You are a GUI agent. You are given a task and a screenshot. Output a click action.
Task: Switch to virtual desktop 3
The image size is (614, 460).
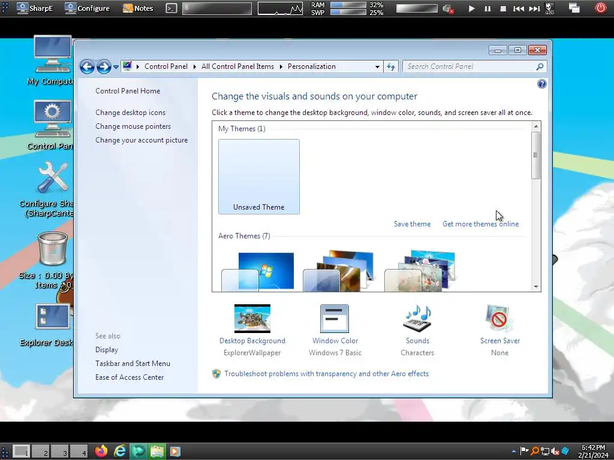pyautogui.click(x=59, y=452)
